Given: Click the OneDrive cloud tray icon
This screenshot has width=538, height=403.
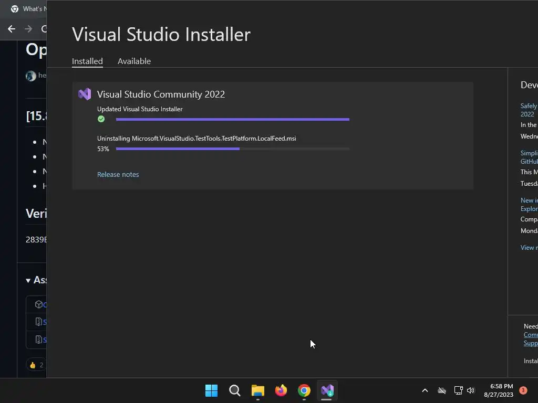Looking at the screenshot, I should [442, 390].
